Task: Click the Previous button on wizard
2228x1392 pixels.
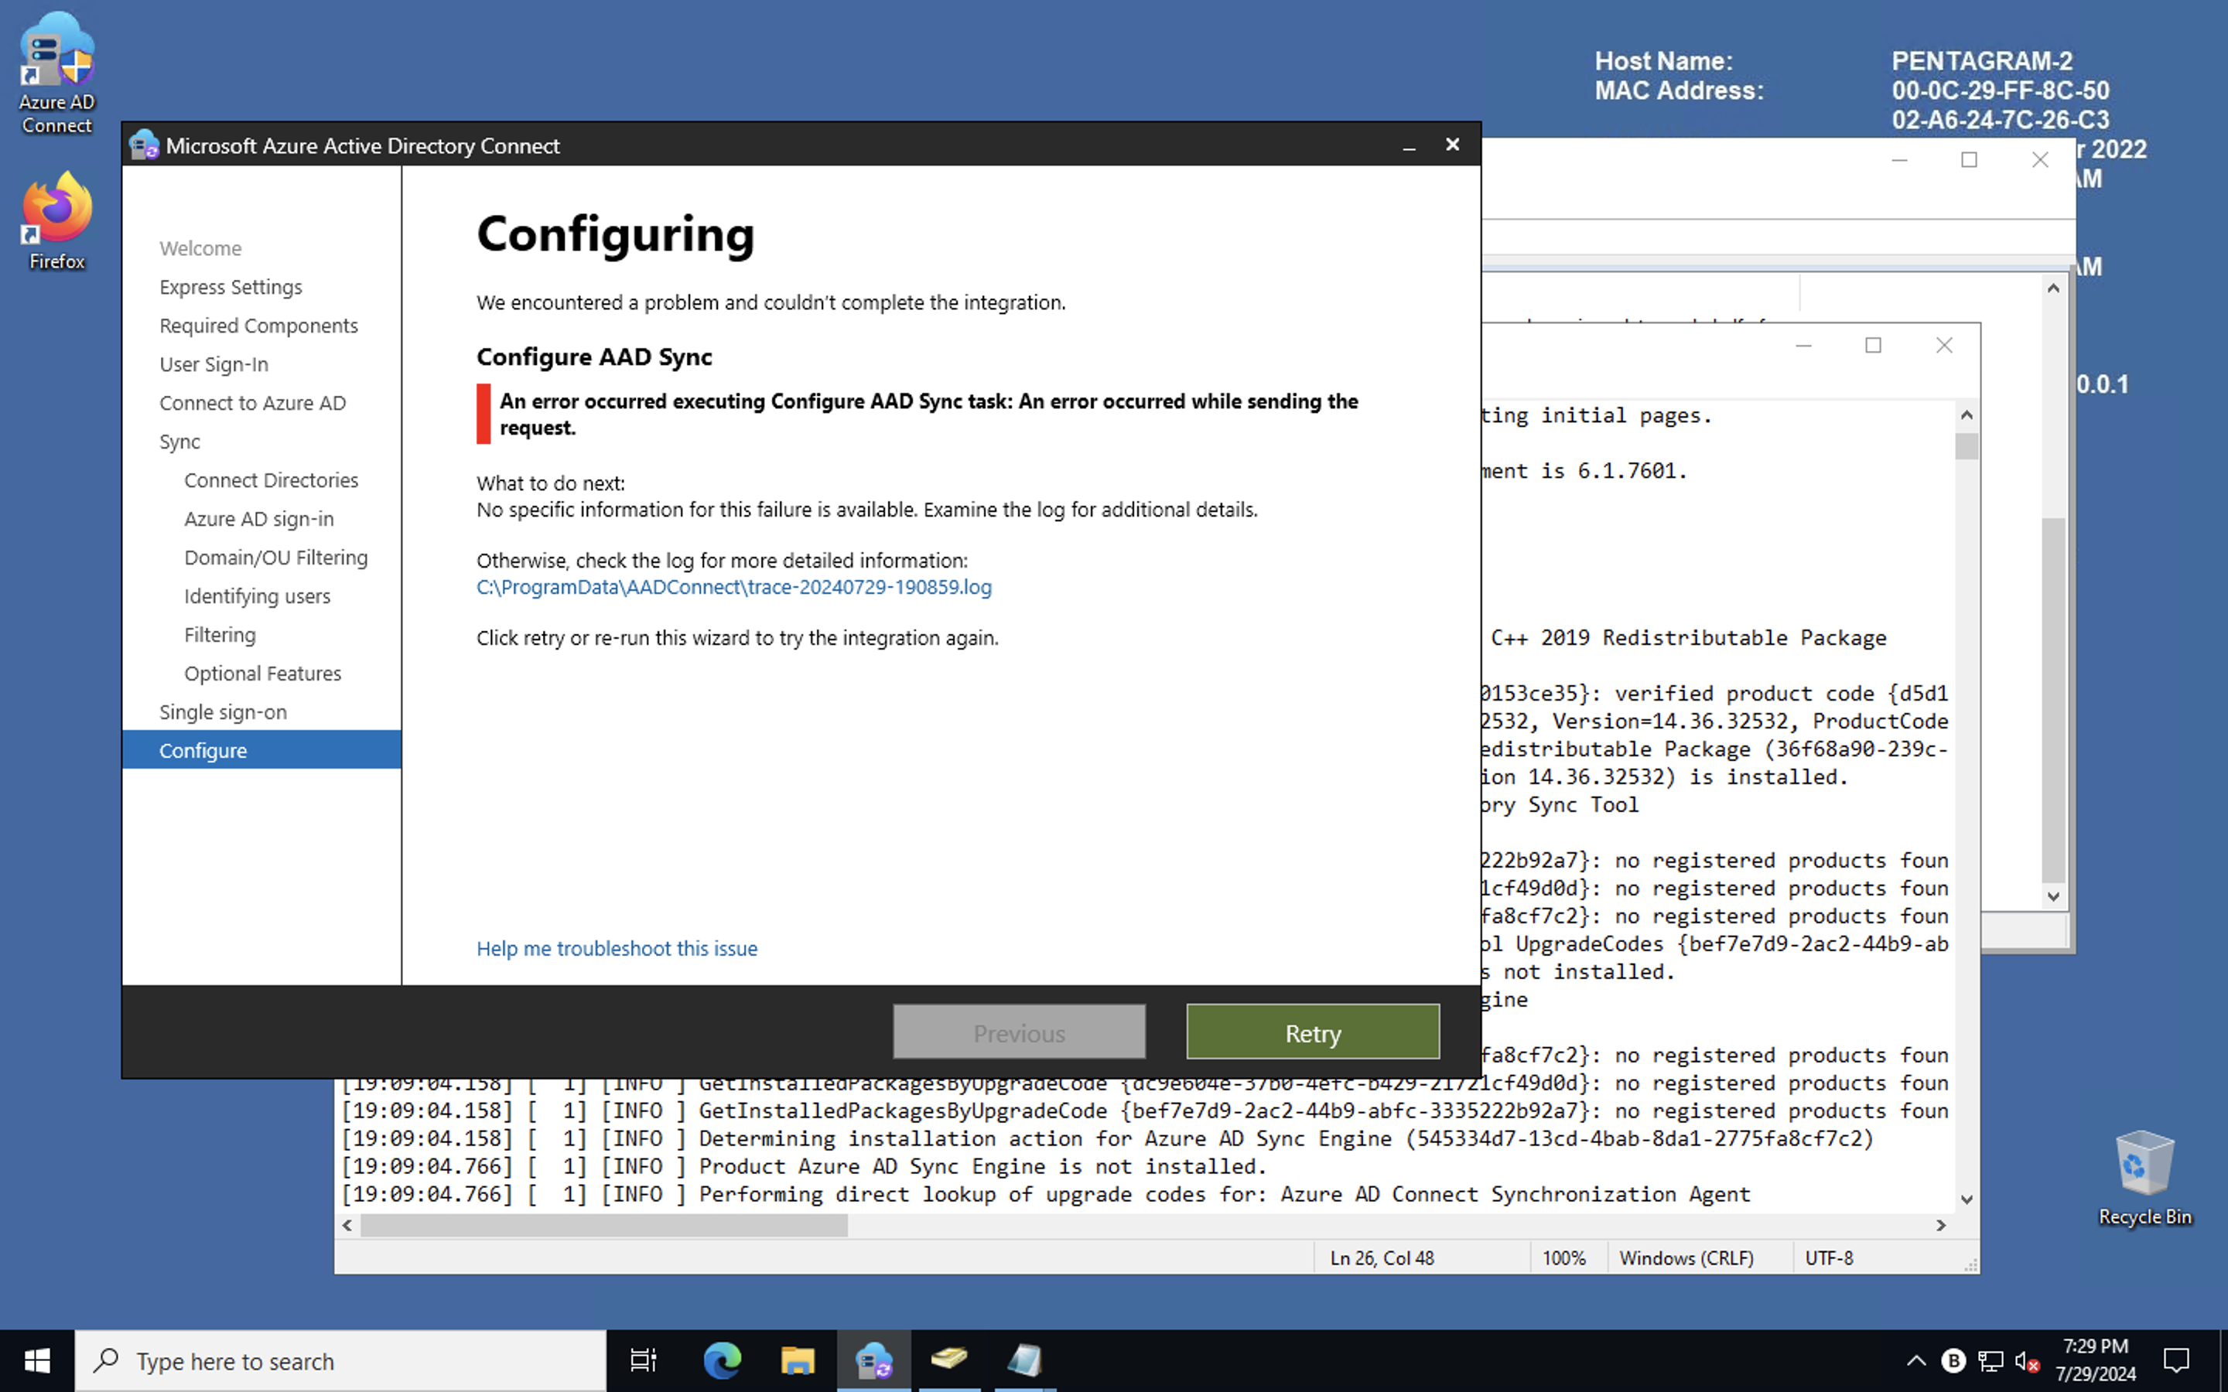Action: pos(1019,1032)
